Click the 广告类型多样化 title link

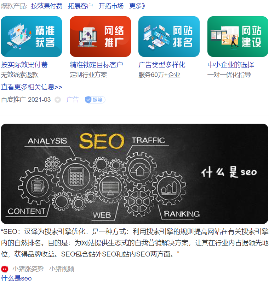162,65
